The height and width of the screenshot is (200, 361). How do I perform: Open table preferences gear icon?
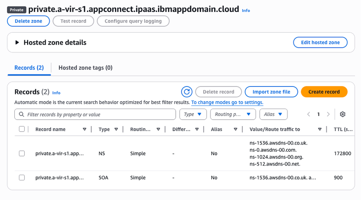[x=342, y=114]
